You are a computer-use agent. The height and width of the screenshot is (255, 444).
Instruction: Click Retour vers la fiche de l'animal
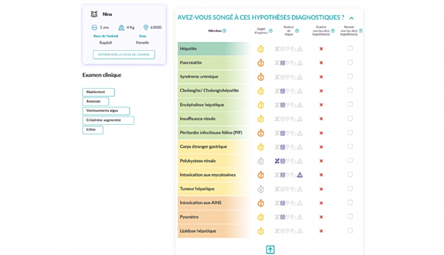click(x=124, y=54)
